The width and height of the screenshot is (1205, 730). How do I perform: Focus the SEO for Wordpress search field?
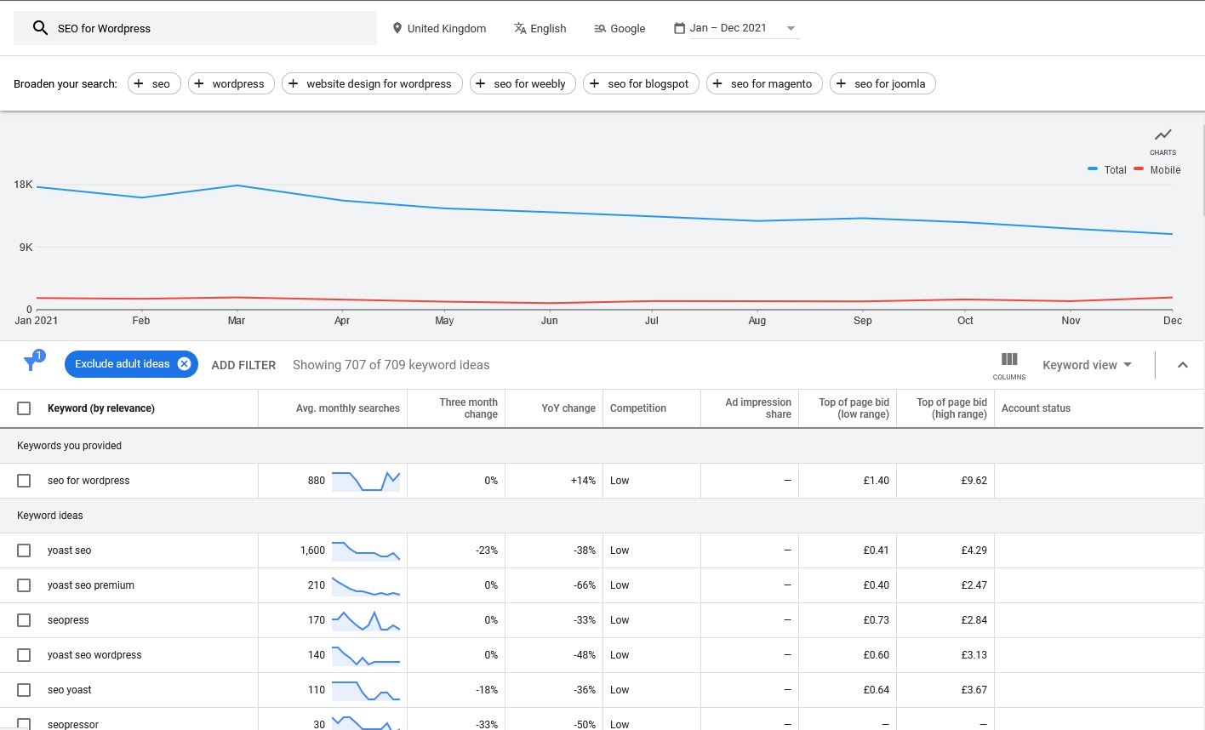coord(195,28)
